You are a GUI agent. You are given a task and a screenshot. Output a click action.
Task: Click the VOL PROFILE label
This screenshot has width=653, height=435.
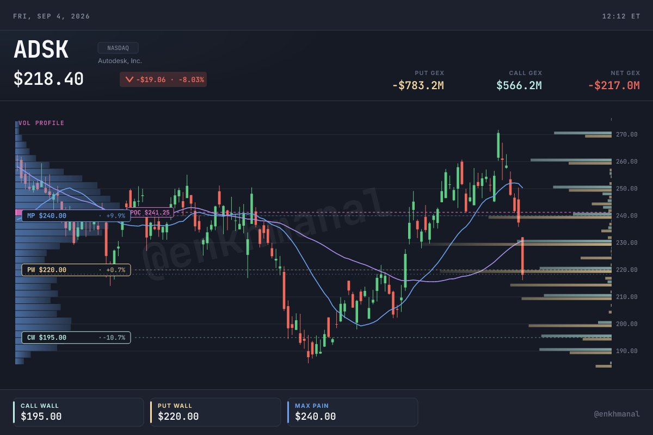[x=41, y=123]
